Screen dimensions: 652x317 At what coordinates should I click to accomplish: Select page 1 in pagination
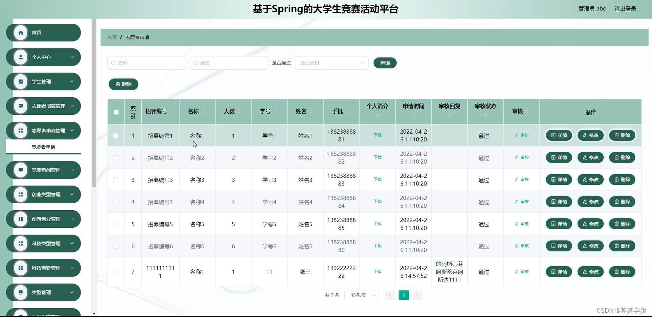tap(404, 295)
